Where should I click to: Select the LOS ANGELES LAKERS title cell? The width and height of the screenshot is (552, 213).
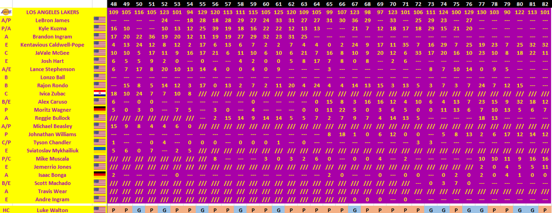52,12
